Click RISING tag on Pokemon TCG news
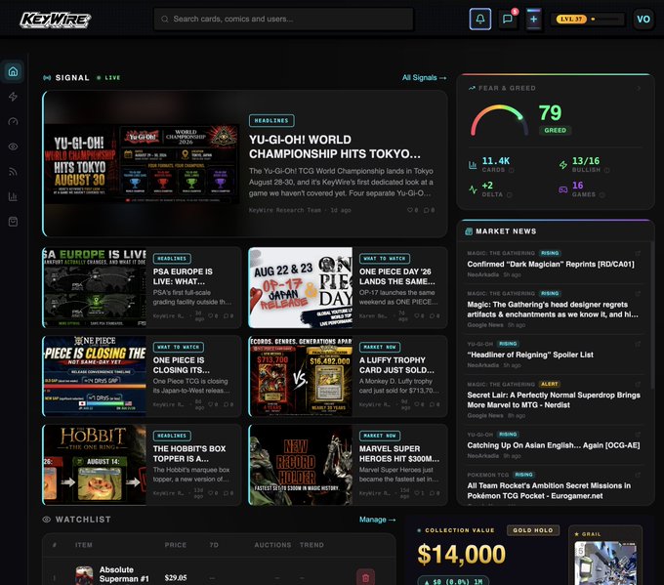Image resolution: width=664 pixels, height=585 pixels. point(523,475)
